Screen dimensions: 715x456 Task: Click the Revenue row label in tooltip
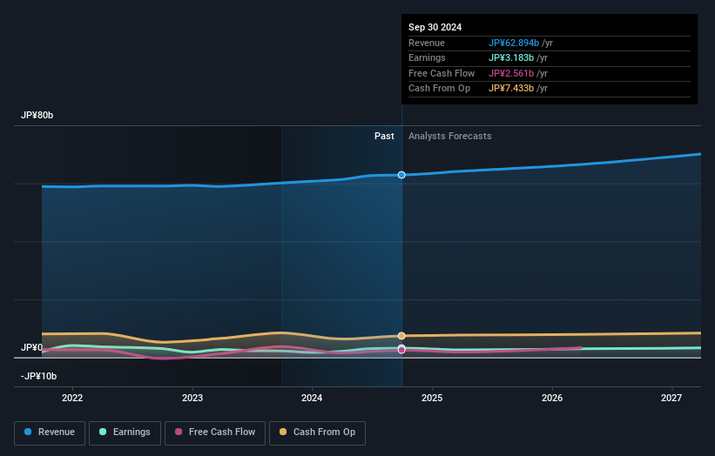(x=427, y=43)
